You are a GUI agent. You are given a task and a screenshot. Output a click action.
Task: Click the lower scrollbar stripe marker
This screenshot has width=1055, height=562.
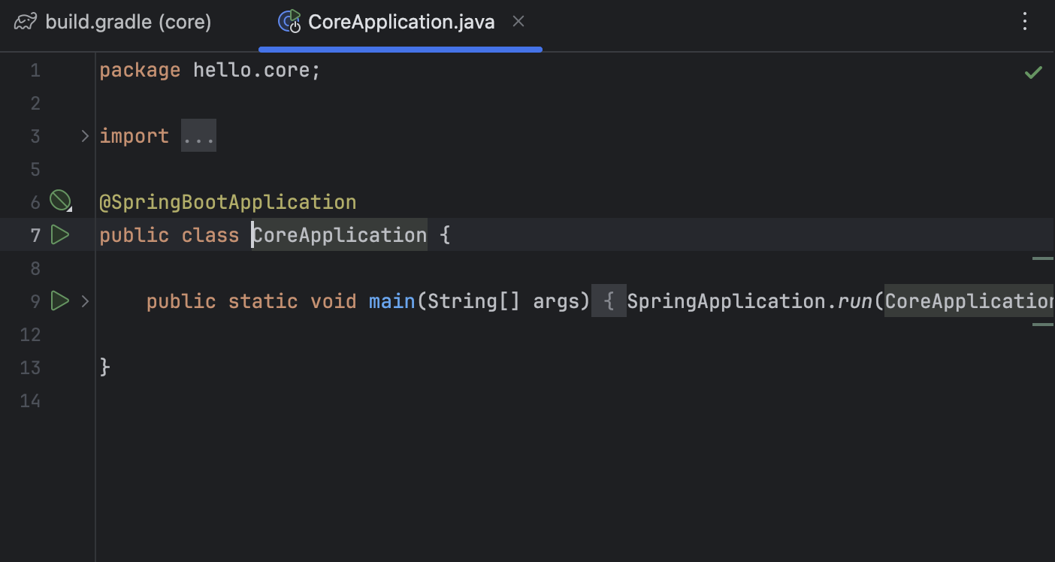[x=1042, y=325]
